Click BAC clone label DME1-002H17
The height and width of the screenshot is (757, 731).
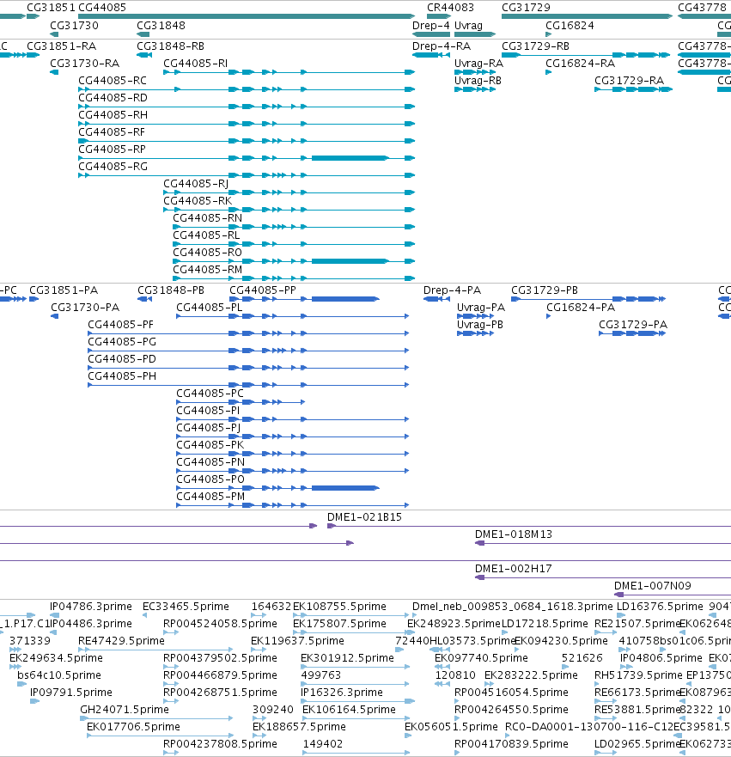[x=514, y=569]
